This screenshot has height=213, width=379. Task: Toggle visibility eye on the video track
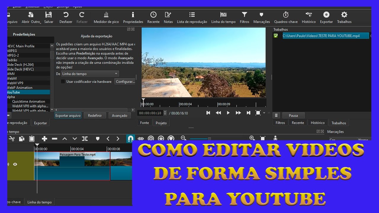15,164
